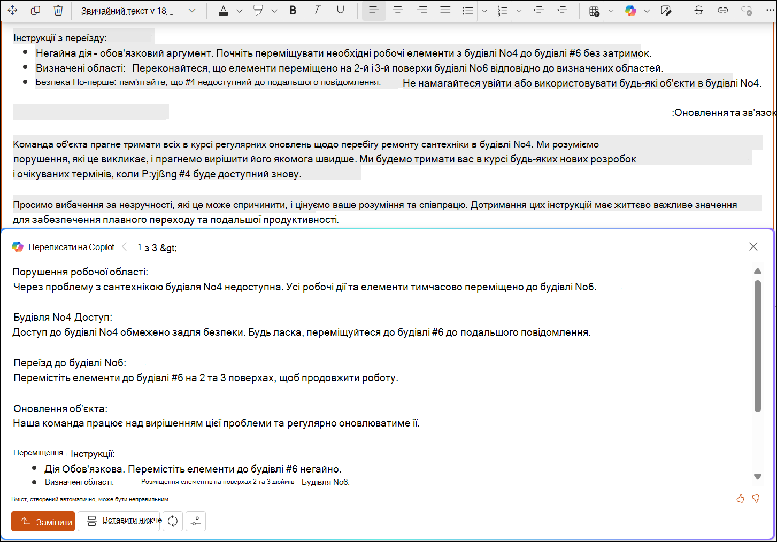
Task: Click scrollbar down arrow in Copilot panel
Action: 757,477
